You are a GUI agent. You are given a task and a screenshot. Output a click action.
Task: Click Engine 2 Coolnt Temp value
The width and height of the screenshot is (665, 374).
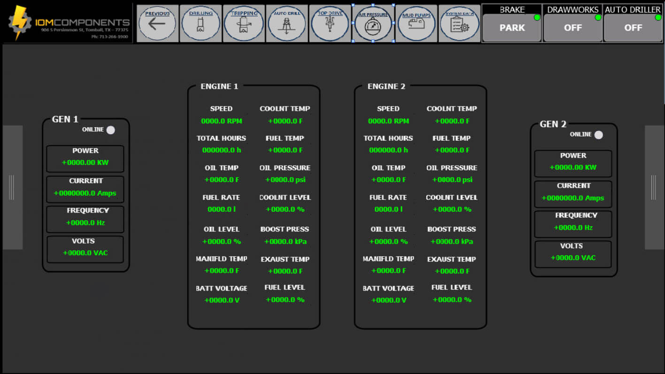[452, 121]
